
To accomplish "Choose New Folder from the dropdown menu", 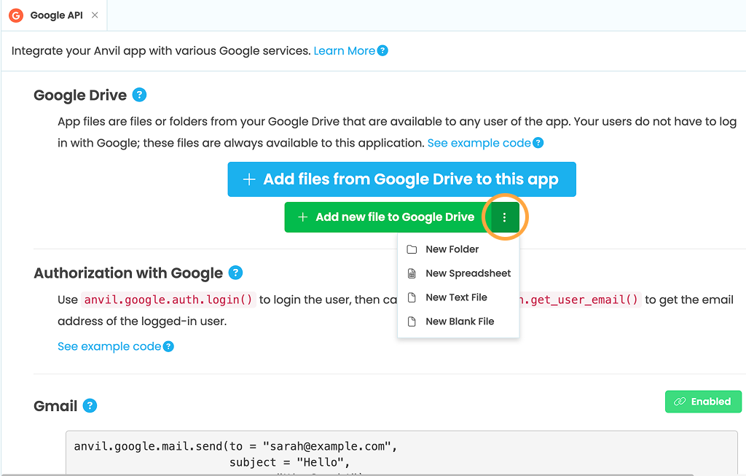I will click(x=452, y=249).
